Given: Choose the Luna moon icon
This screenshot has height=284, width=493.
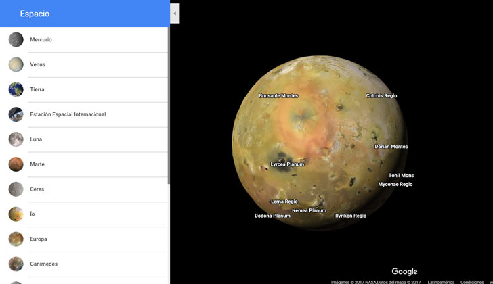Looking at the screenshot, I should (x=16, y=139).
